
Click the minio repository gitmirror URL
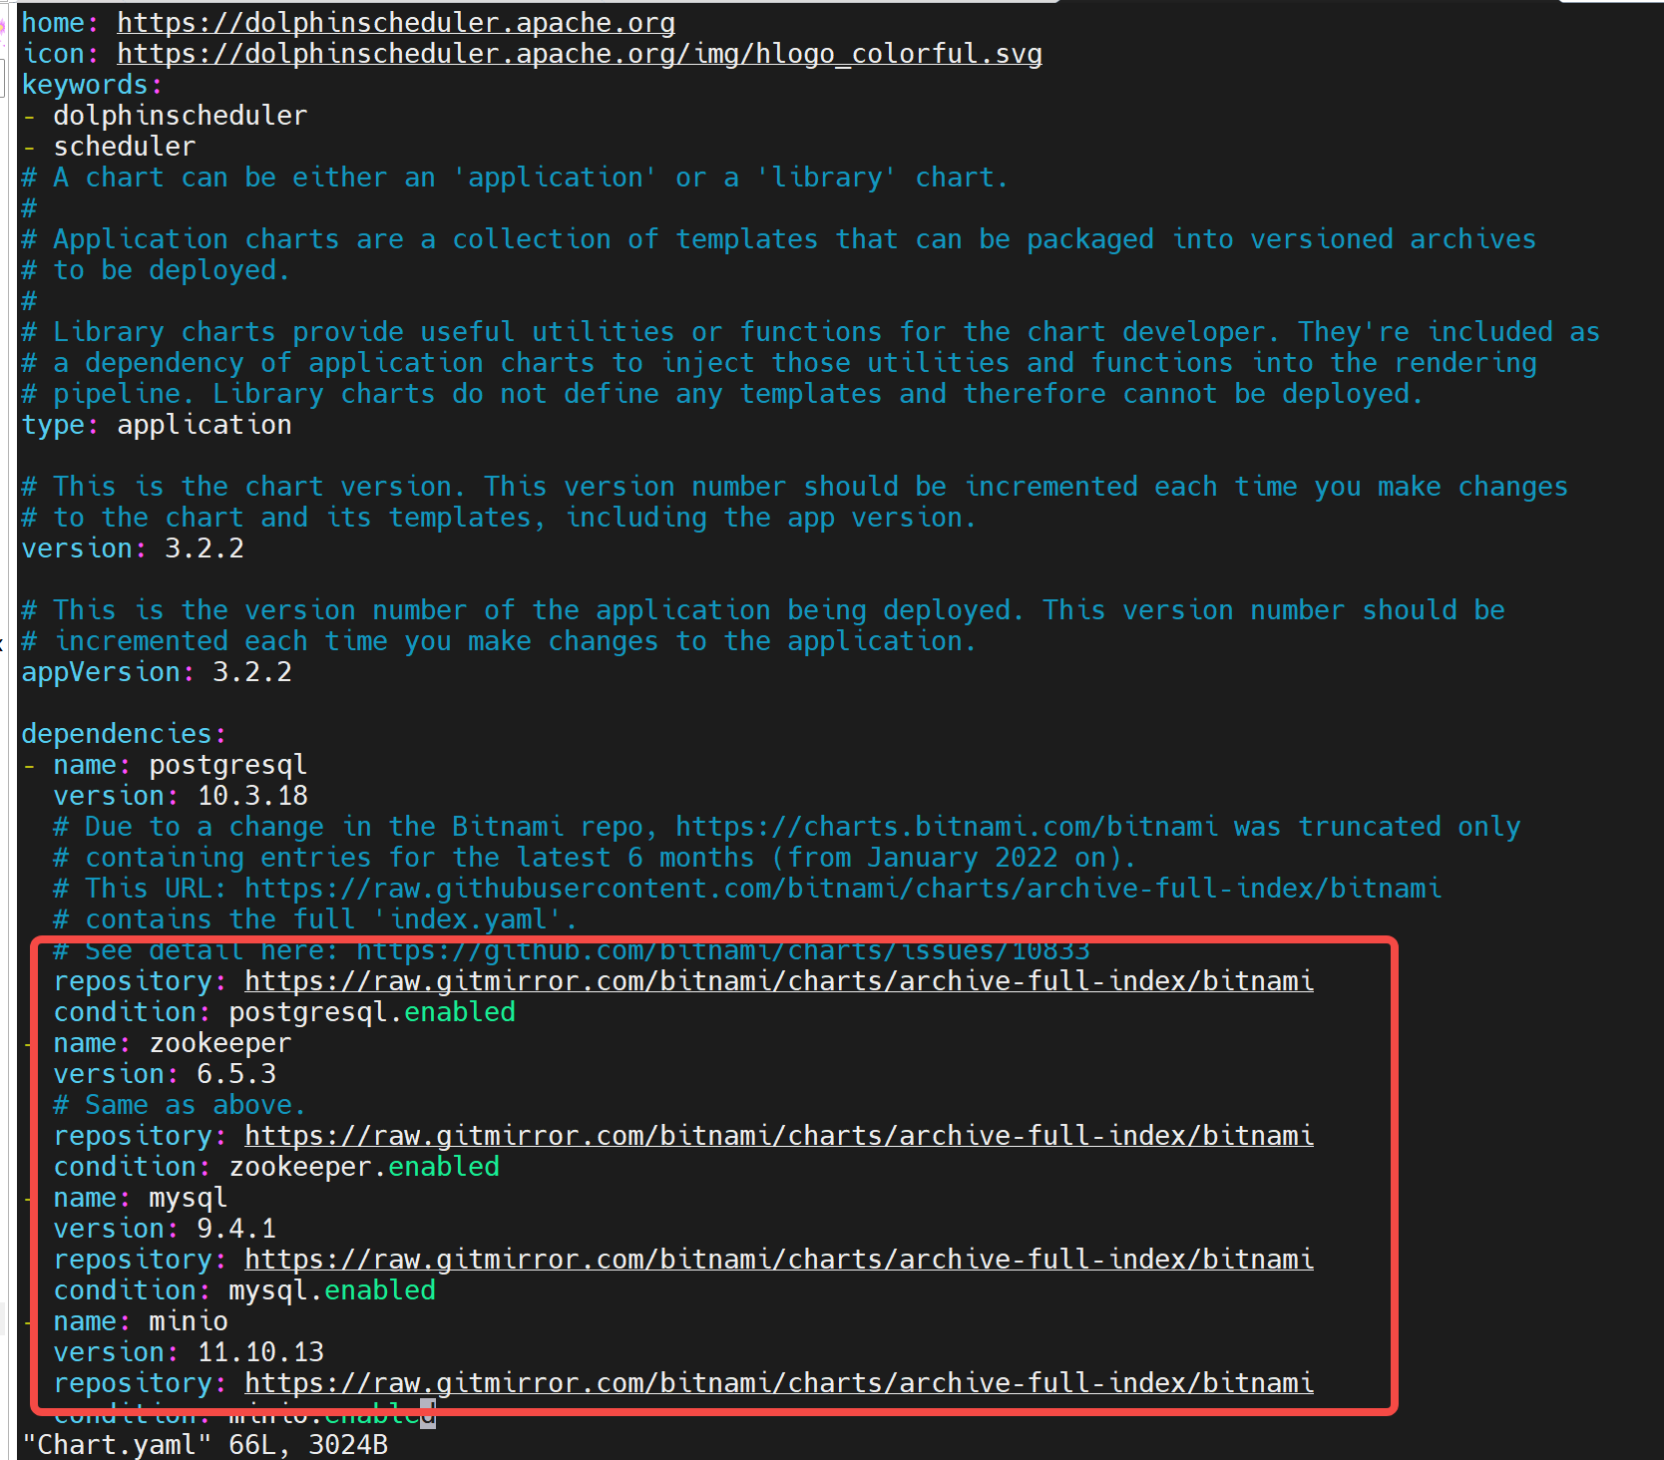(x=779, y=1383)
